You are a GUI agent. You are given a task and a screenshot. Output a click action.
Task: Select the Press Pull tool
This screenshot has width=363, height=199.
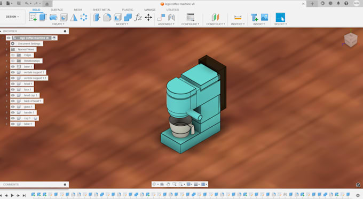tap(97, 18)
